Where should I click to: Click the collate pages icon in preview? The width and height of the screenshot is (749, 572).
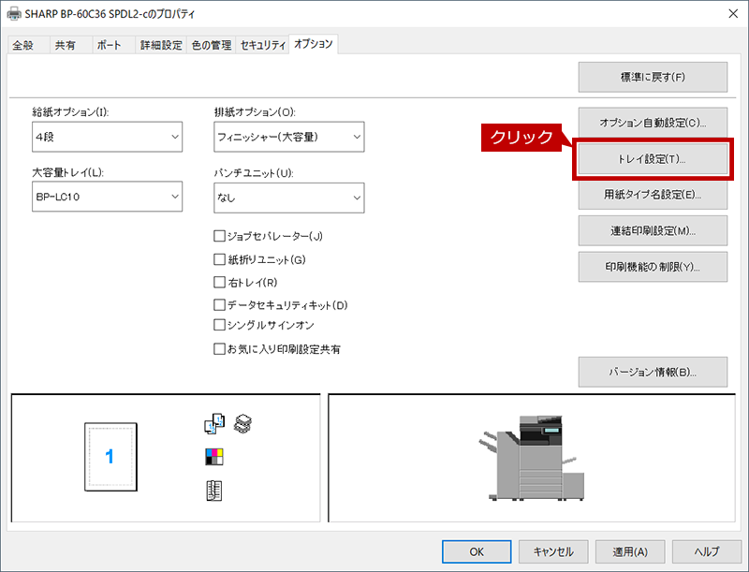click(214, 424)
